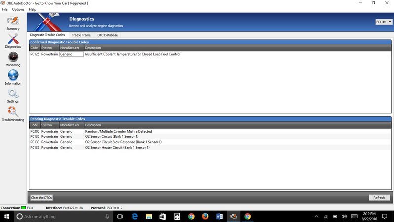The height and width of the screenshot is (222, 394).
Task: Switch to the Freeze Frame tab
Action: [x=81, y=35]
